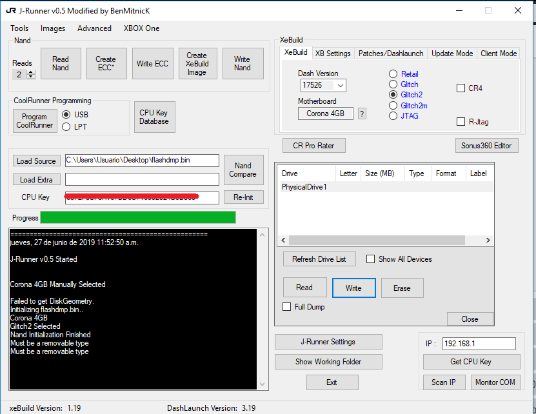Check the Full Dump option
Image resolution: width=536 pixels, height=414 pixels.
(287, 307)
